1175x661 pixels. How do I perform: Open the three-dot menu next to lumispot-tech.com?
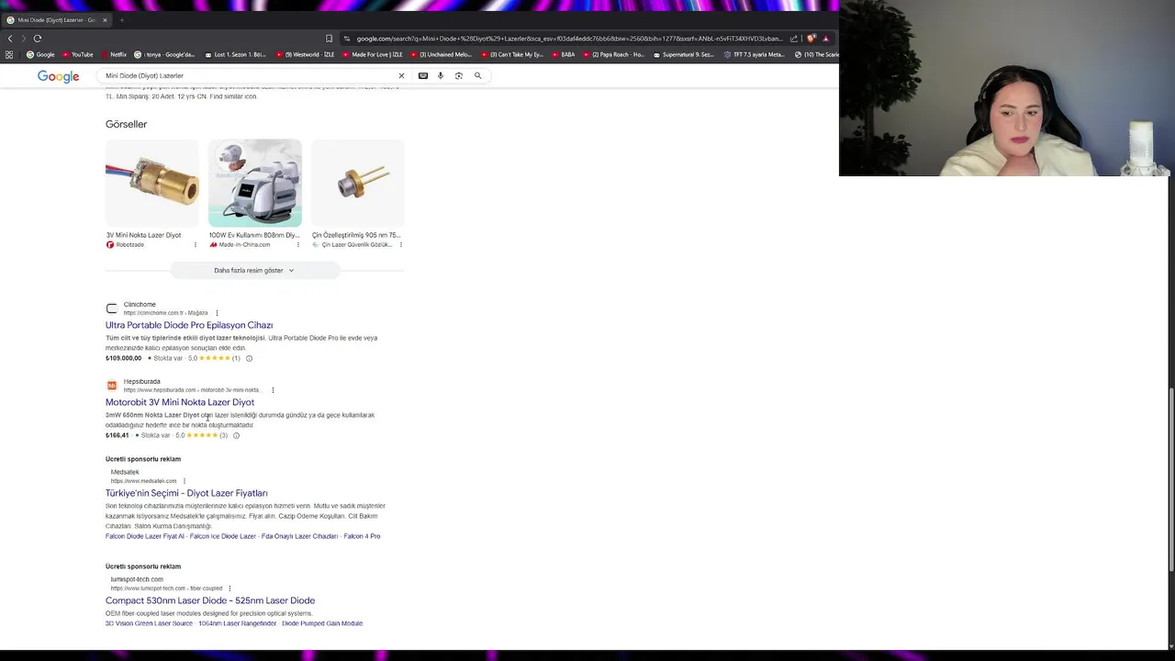(x=229, y=588)
